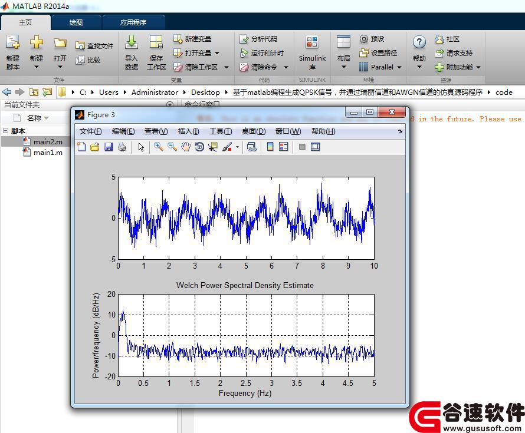Click Show Plot Tools and Dock Figure icon

[316, 147]
